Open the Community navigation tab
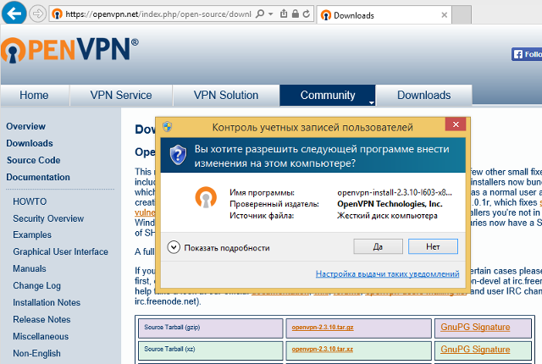 click(x=328, y=95)
